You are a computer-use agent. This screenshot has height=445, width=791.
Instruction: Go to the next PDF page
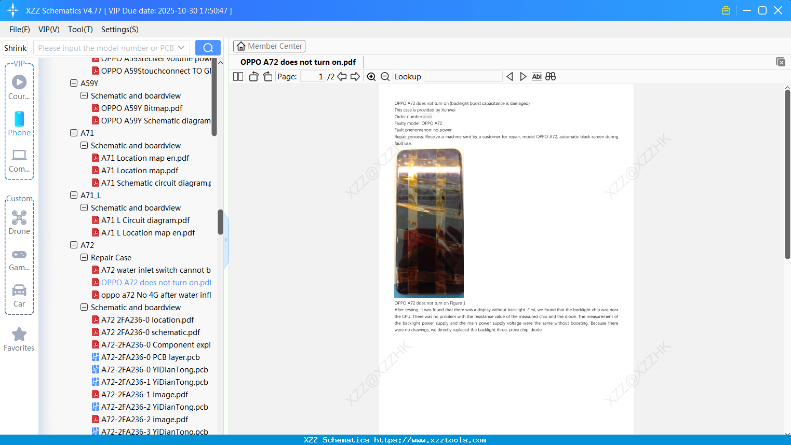[355, 77]
